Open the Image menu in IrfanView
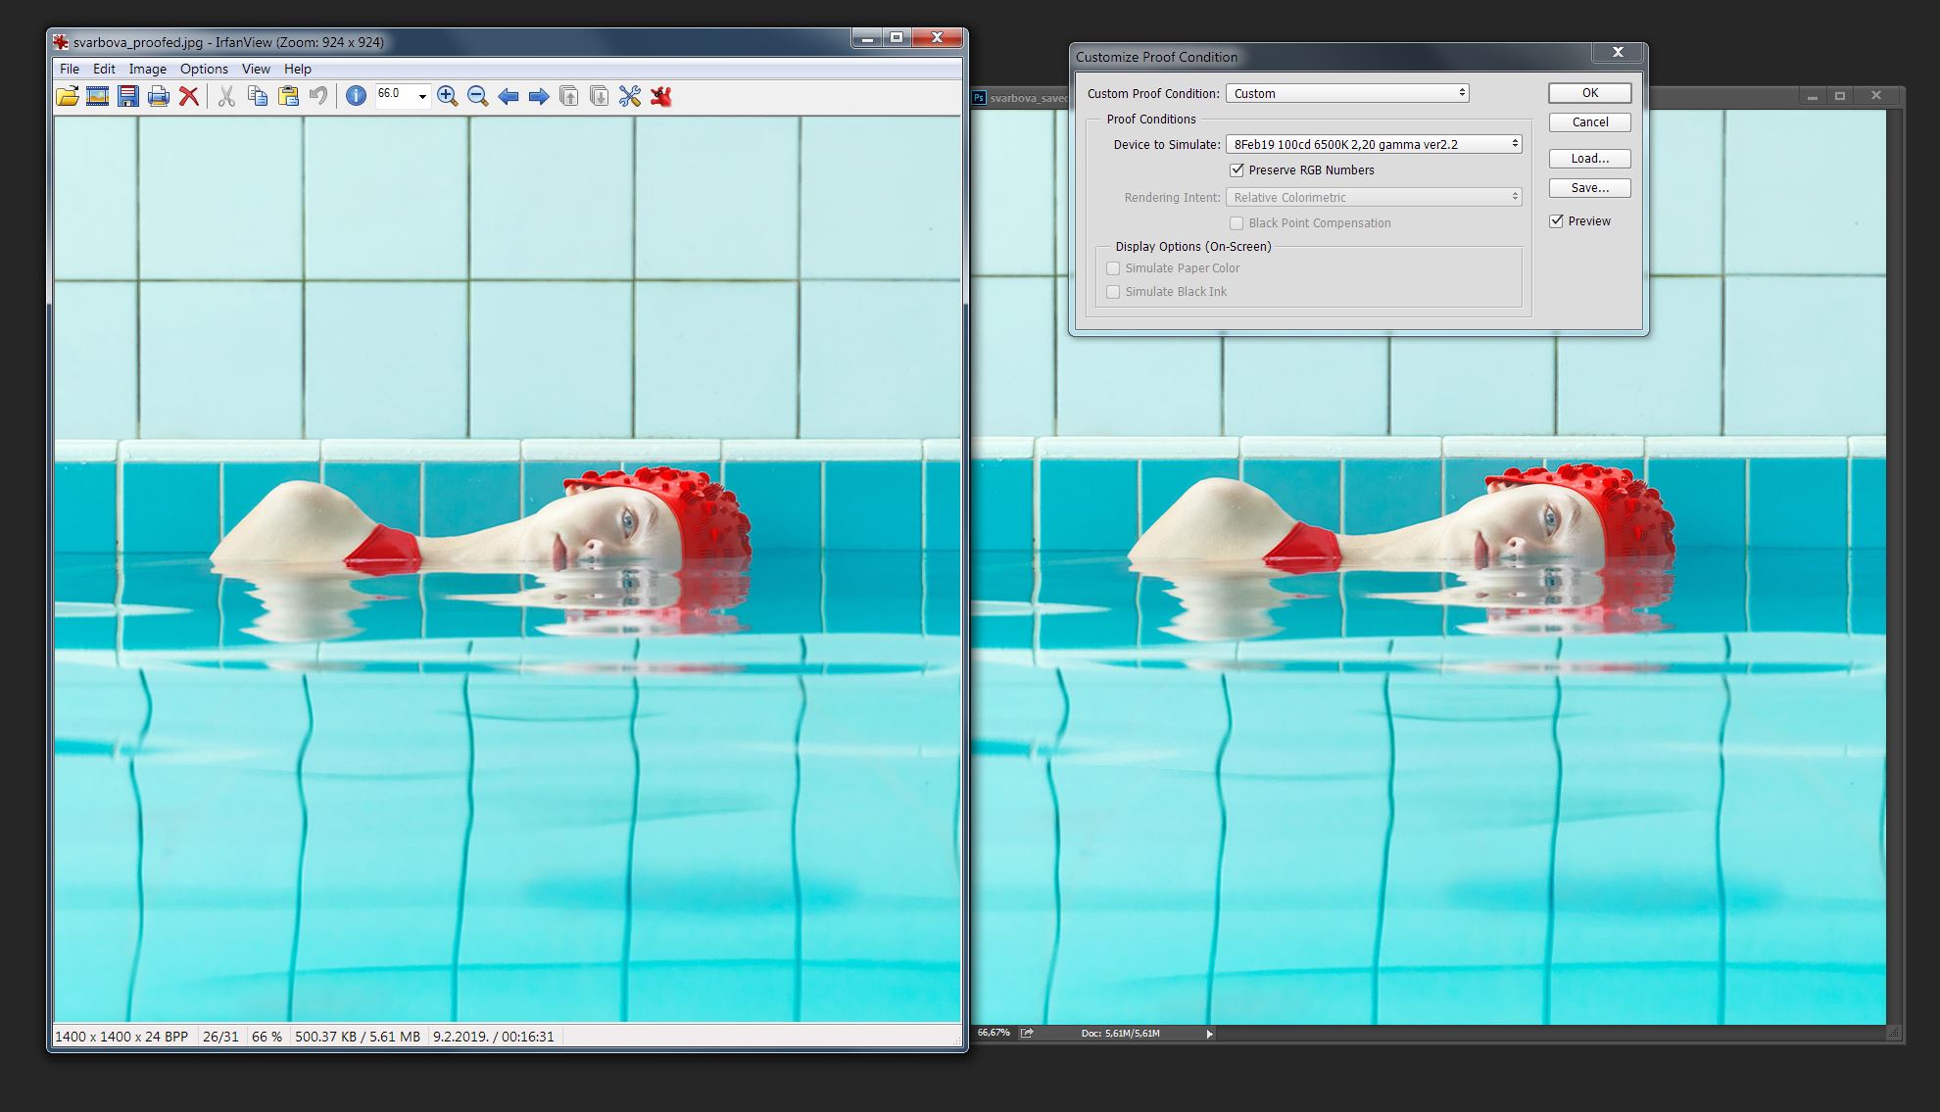This screenshot has width=1940, height=1112. coord(147,67)
